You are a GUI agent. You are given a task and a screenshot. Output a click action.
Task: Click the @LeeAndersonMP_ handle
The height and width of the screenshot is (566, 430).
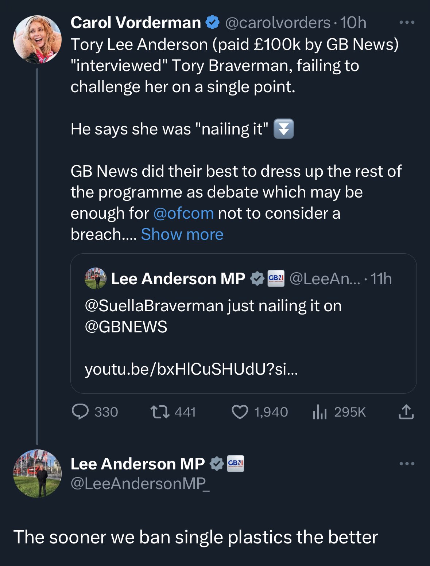tap(140, 483)
